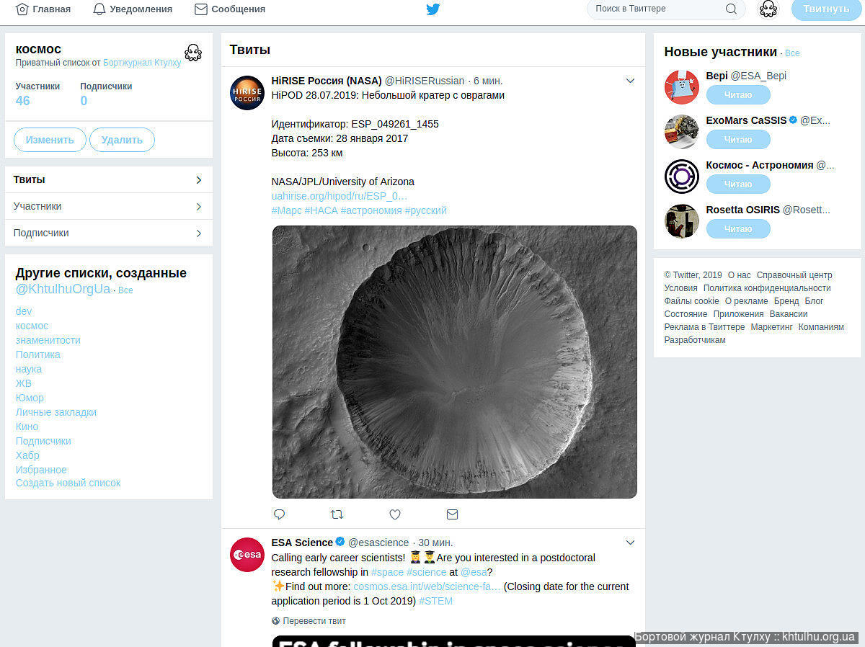Click the #STEM hashtag

pyautogui.click(x=435, y=601)
